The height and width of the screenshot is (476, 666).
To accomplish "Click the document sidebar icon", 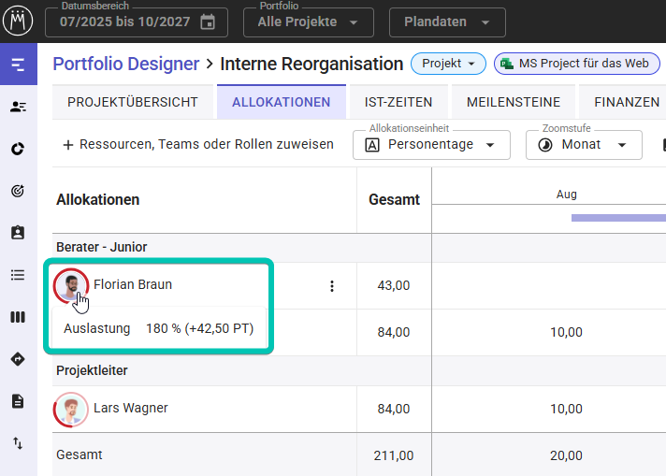I will pyautogui.click(x=18, y=401).
